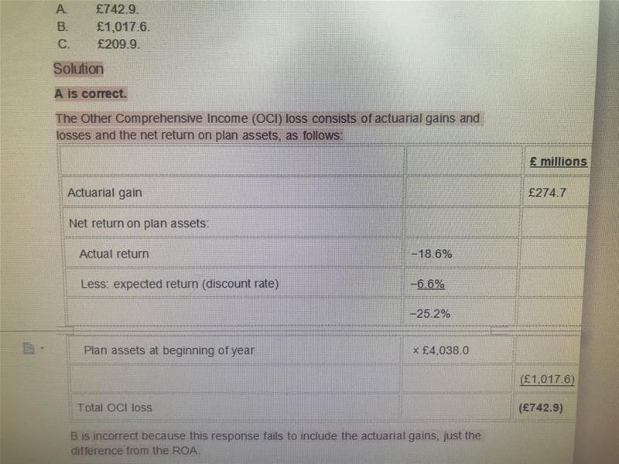Click the Actual return label cell
The height and width of the screenshot is (464, 619).
[234, 254]
